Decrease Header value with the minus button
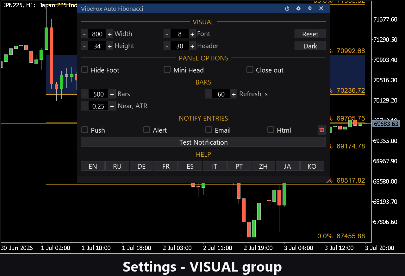This screenshot has width=405, height=276. [x=167, y=46]
